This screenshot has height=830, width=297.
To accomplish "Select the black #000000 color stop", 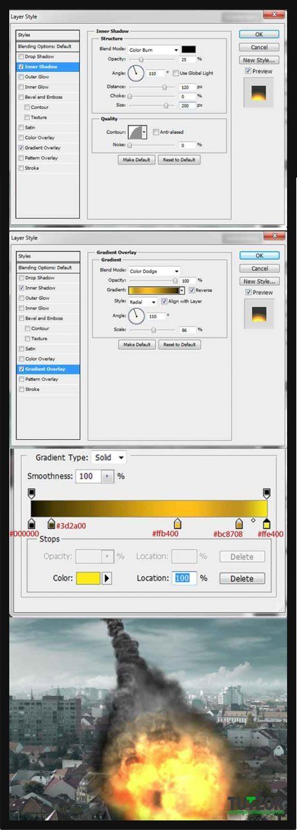I will pyautogui.click(x=32, y=524).
